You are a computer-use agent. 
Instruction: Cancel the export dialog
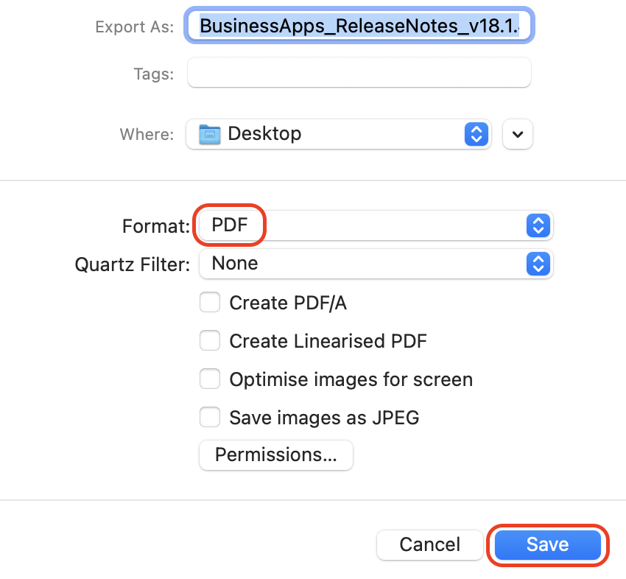tap(429, 545)
